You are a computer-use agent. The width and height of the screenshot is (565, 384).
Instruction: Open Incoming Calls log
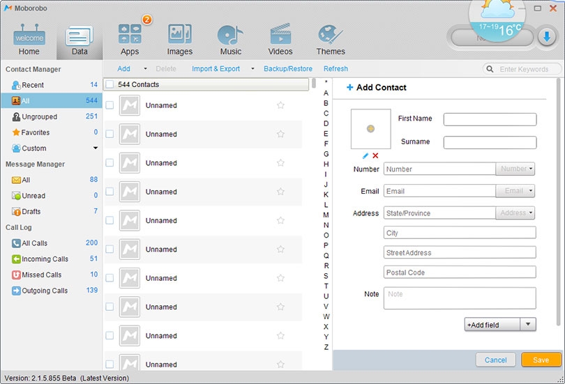52,259
